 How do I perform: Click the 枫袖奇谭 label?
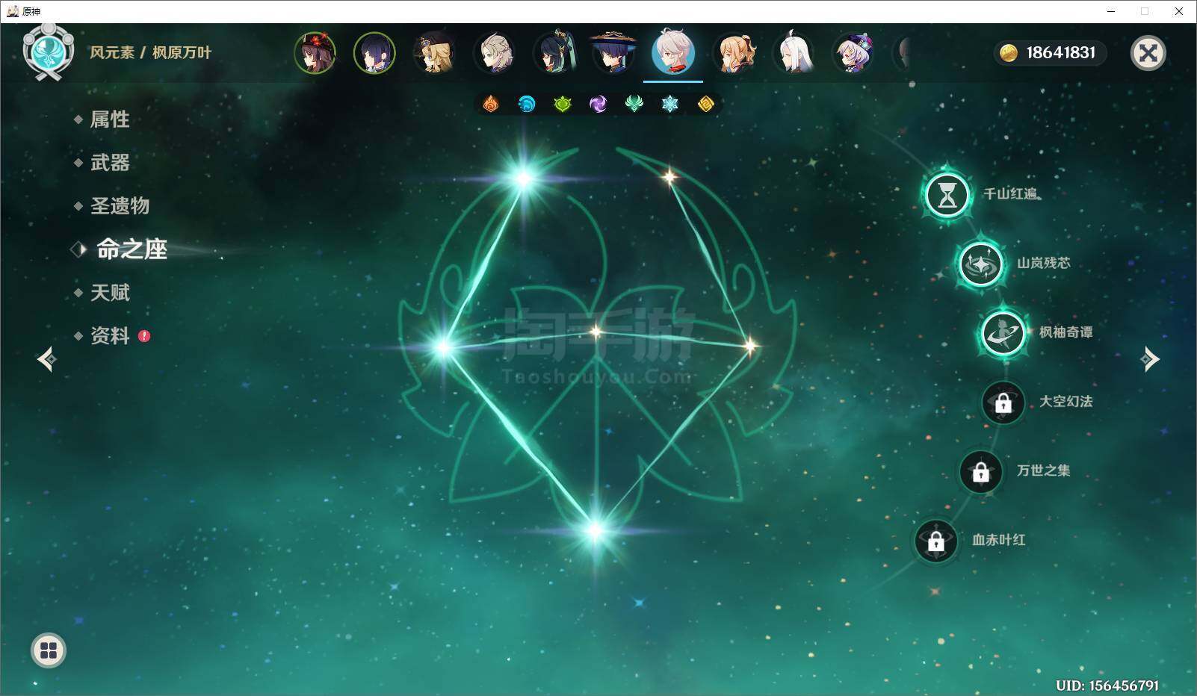tap(1066, 332)
